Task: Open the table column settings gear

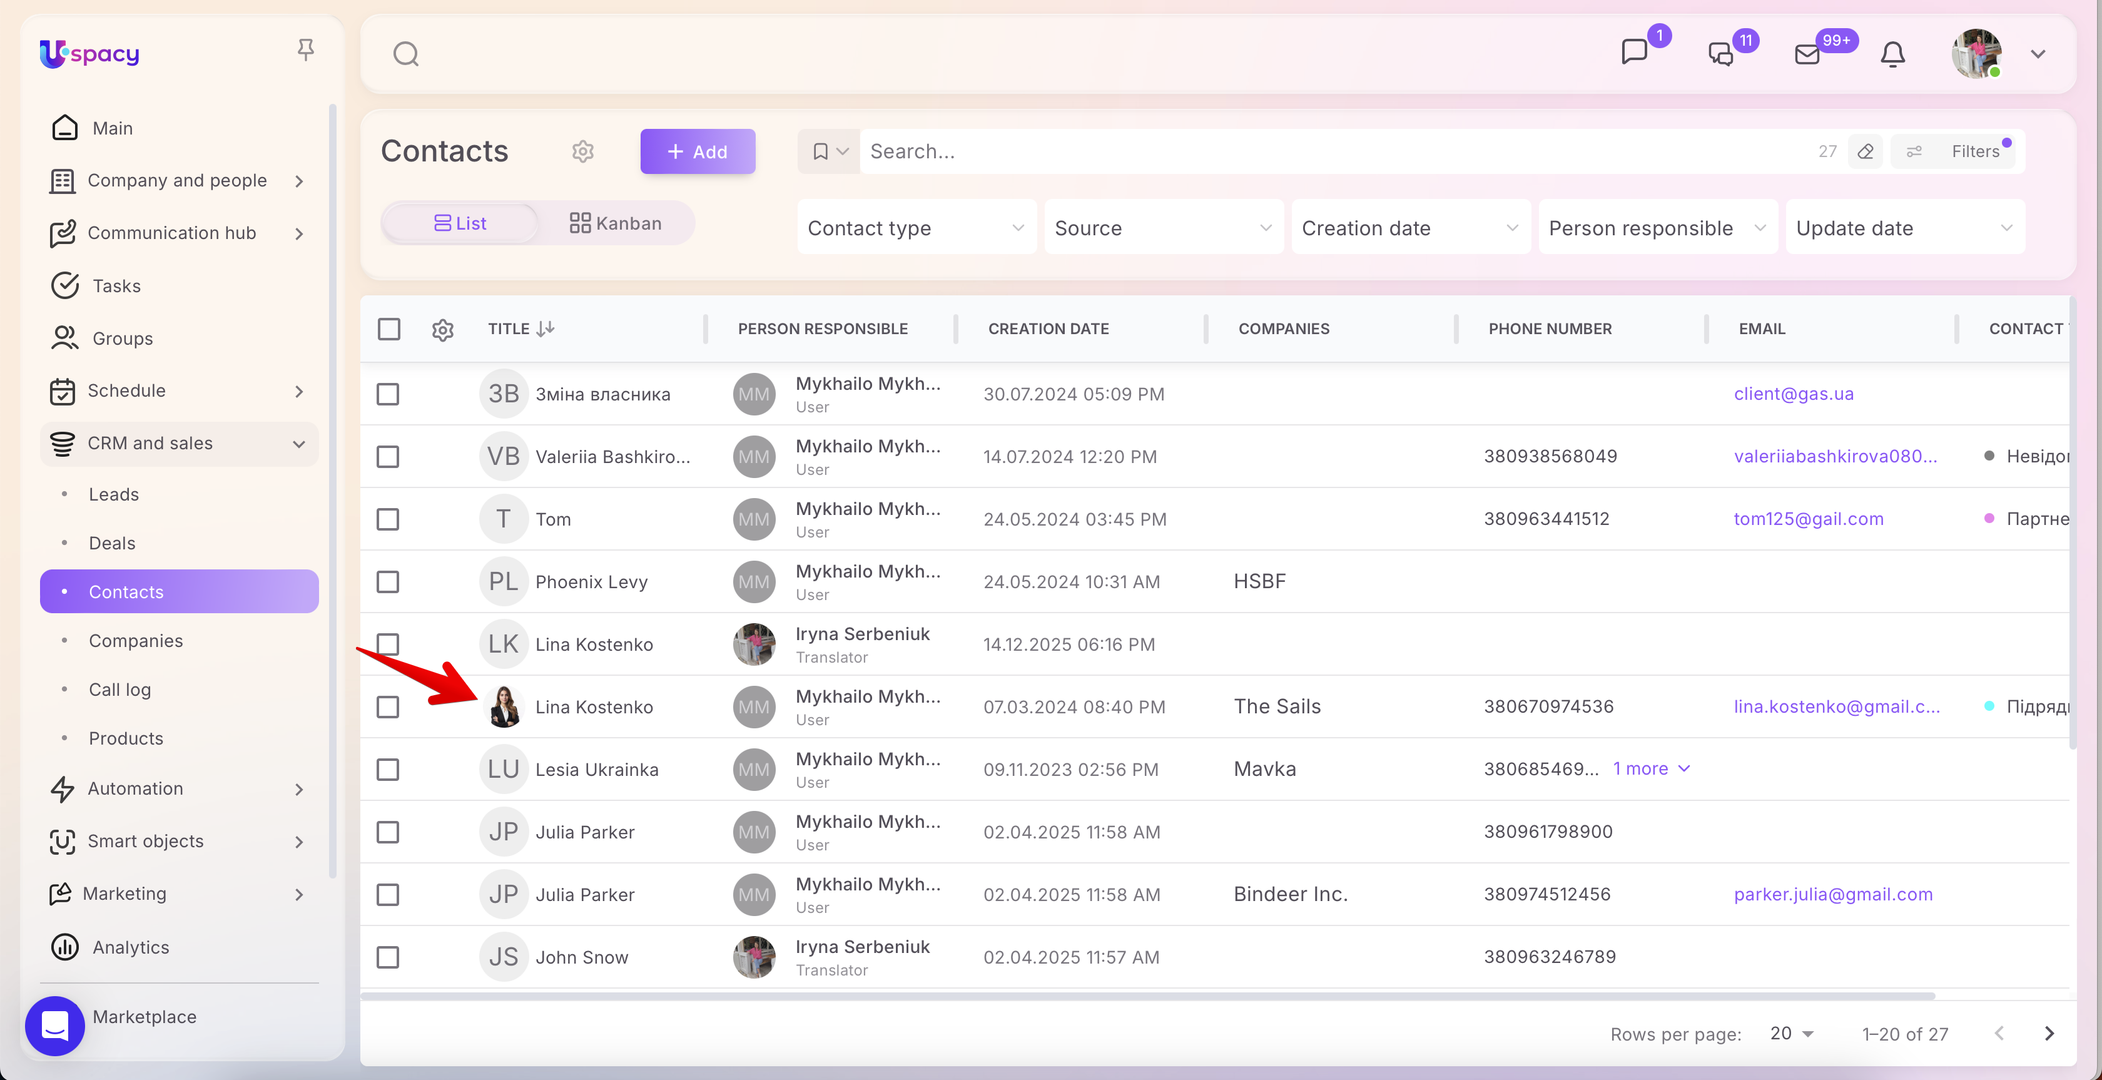Action: point(442,330)
